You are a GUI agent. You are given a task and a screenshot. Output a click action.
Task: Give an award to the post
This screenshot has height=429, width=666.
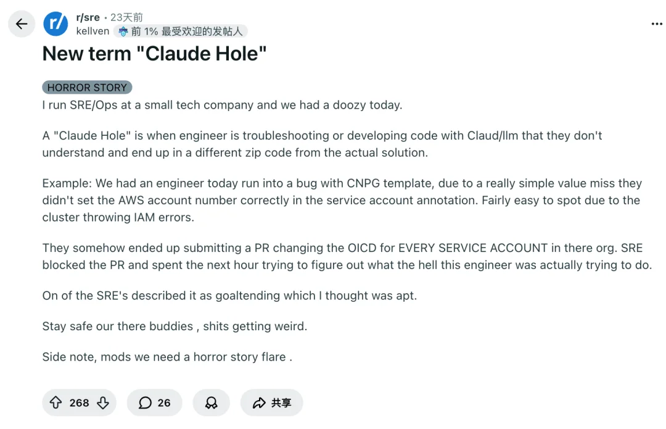click(212, 403)
